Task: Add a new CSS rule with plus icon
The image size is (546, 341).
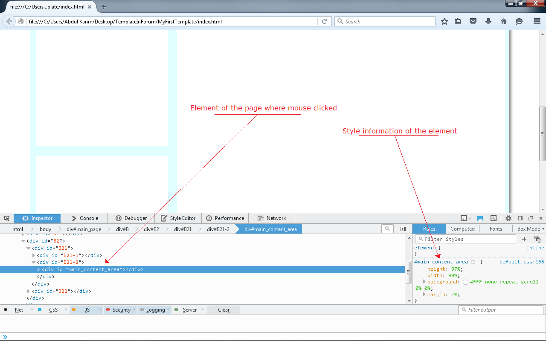Action: coord(524,239)
